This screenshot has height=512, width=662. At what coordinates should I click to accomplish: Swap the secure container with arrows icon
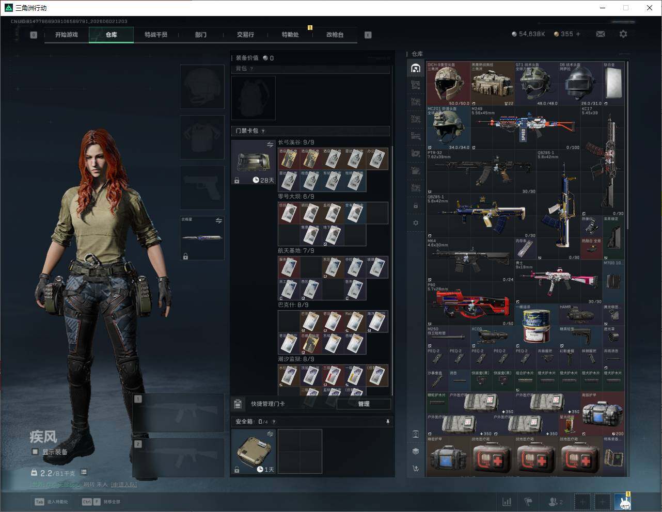(270, 435)
